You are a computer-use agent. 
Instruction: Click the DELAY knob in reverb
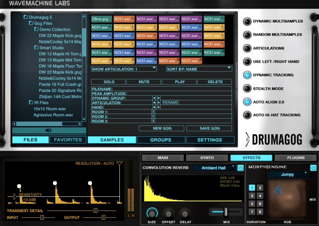coord(185,214)
